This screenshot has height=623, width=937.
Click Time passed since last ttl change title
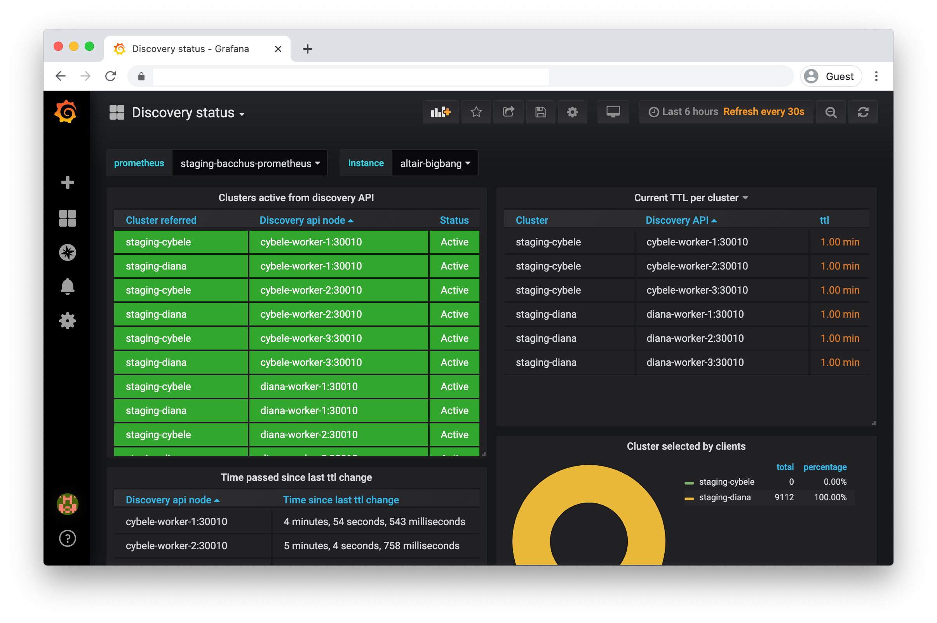[x=296, y=477]
